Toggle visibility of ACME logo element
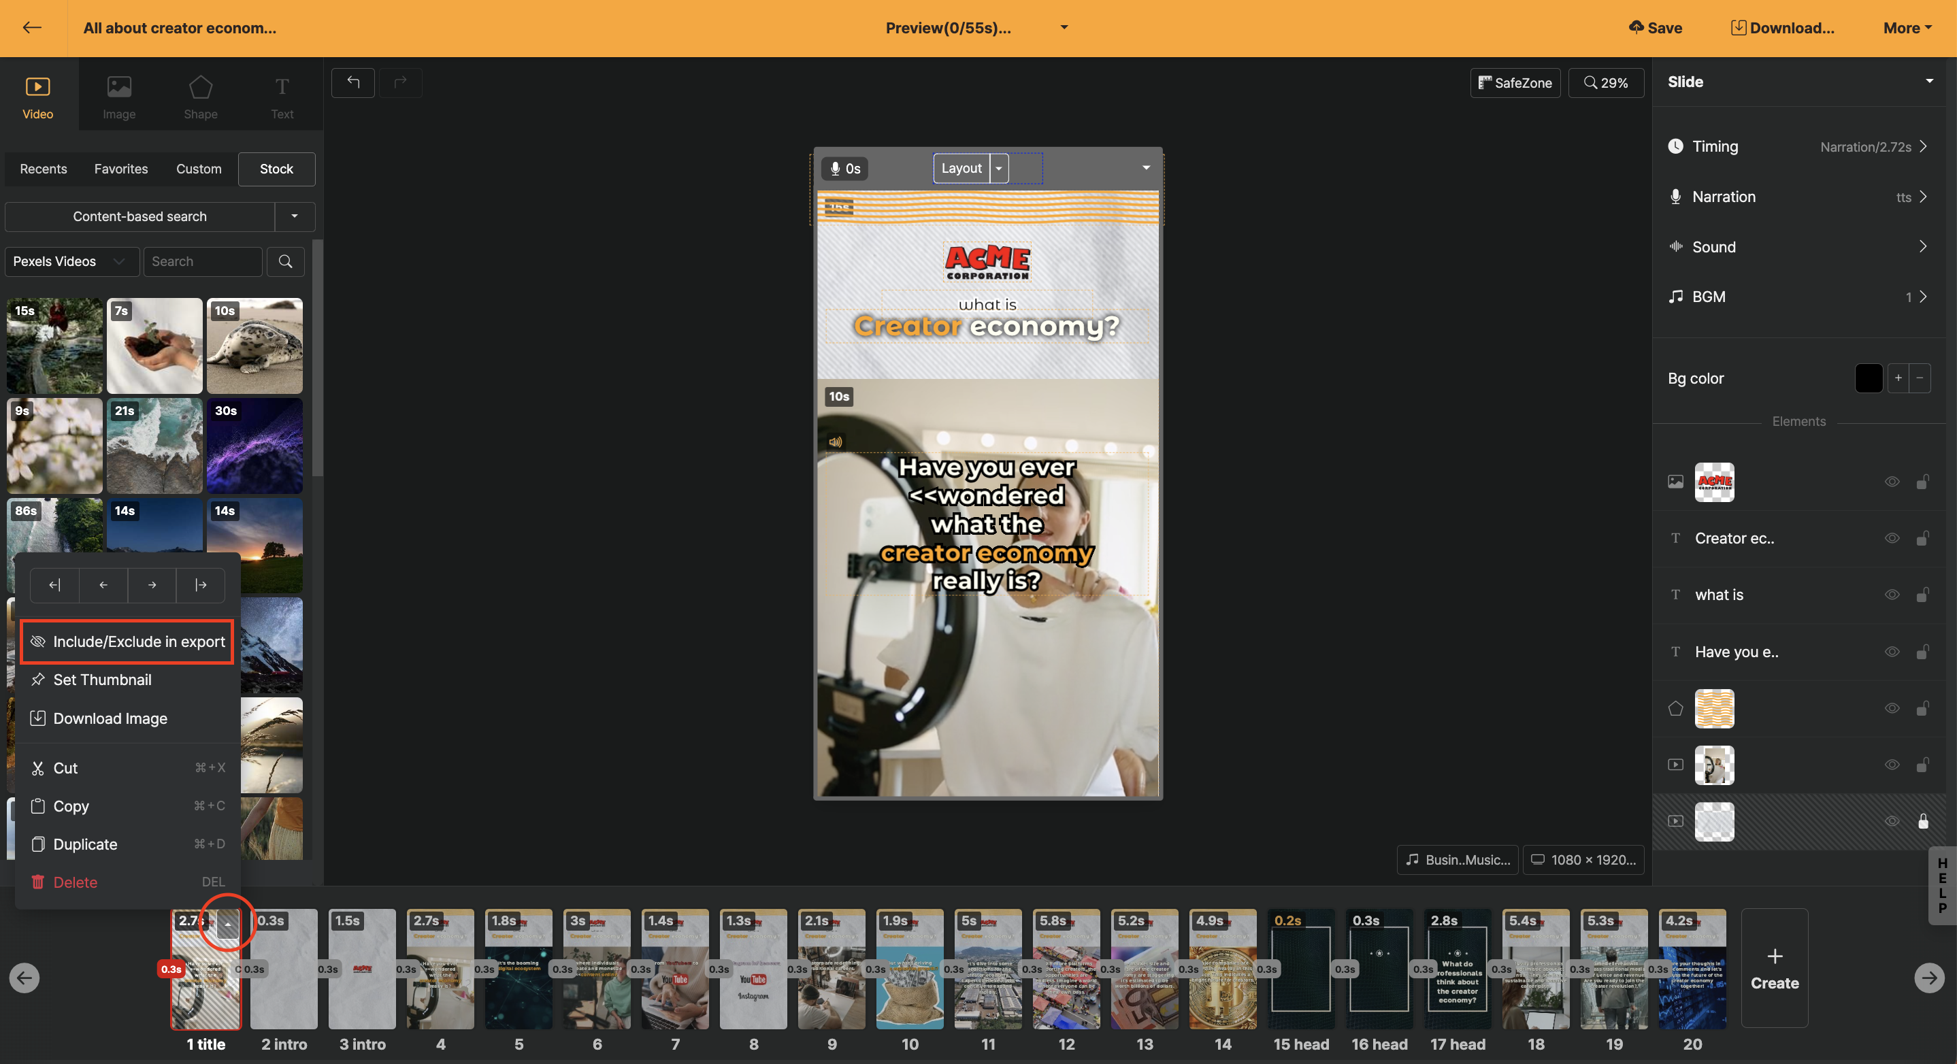Screen dimensions: 1957x1064 pyautogui.click(x=1892, y=482)
